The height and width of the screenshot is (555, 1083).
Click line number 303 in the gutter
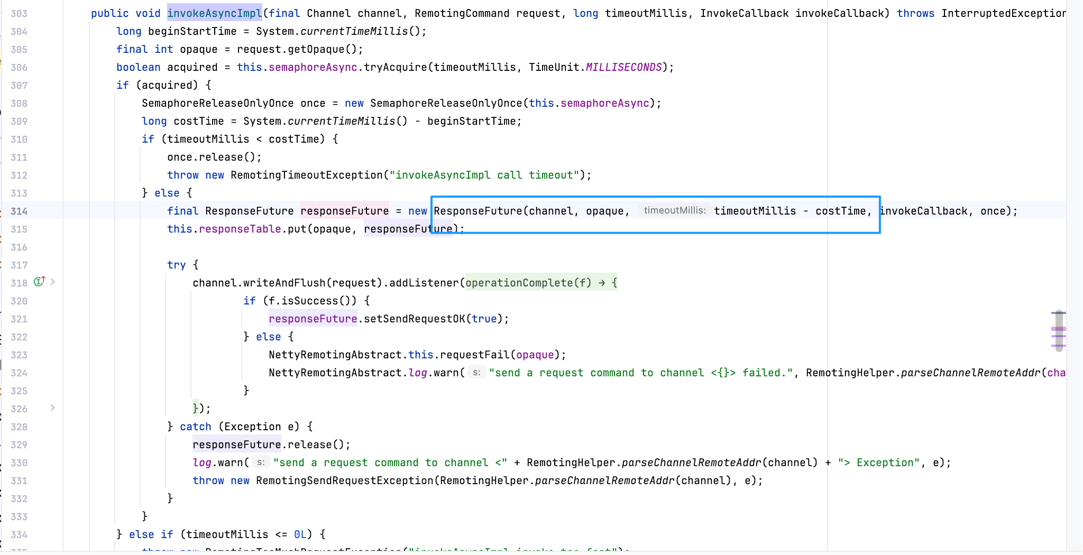coord(19,14)
